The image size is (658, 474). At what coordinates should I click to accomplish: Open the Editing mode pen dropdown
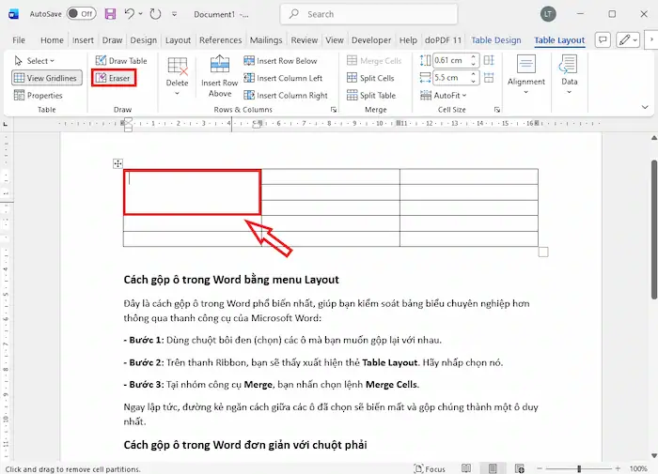pyautogui.click(x=628, y=40)
